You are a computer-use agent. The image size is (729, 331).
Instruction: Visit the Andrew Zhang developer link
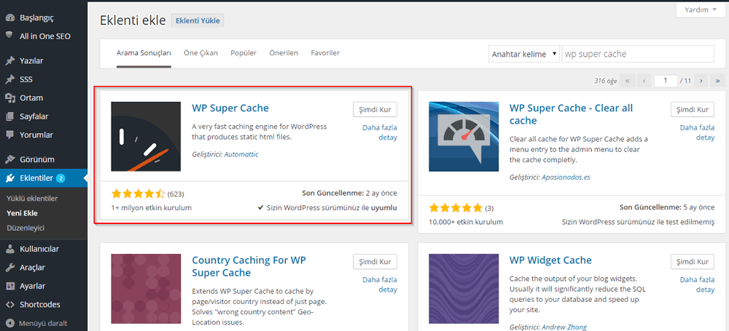564,327
